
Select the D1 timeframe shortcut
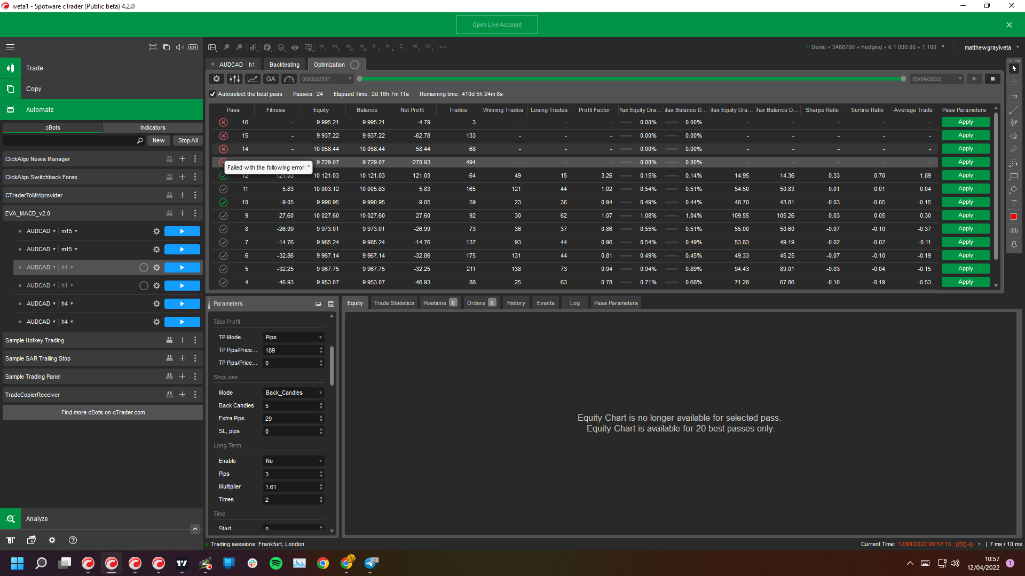(x=403, y=47)
